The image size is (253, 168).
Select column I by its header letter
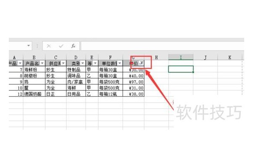181,57
